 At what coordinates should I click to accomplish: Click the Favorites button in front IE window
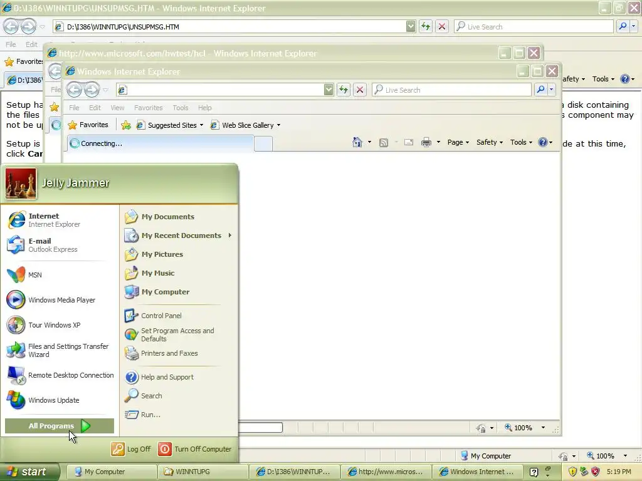[x=88, y=125]
